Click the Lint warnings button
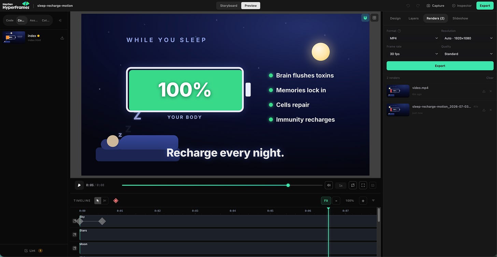The height and width of the screenshot is (257, 497). point(33,251)
